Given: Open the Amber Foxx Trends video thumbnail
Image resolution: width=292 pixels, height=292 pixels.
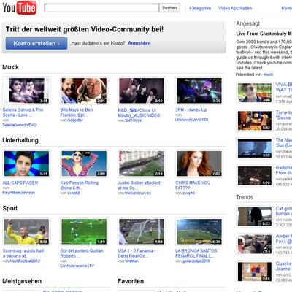Looking at the screenshot, I should 255,245.
